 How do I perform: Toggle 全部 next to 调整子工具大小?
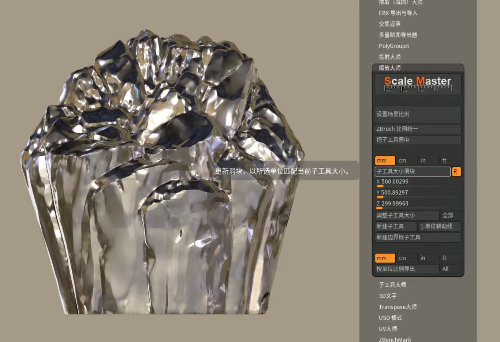pyautogui.click(x=450, y=216)
